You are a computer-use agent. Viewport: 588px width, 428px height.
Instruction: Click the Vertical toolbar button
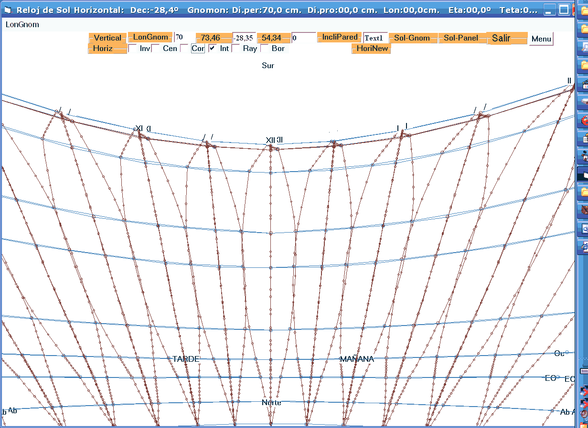(x=107, y=38)
